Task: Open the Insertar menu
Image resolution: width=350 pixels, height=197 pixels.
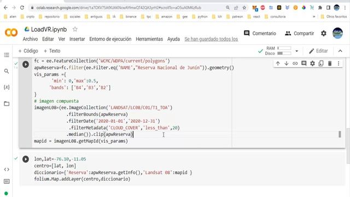Action: [77, 39]
